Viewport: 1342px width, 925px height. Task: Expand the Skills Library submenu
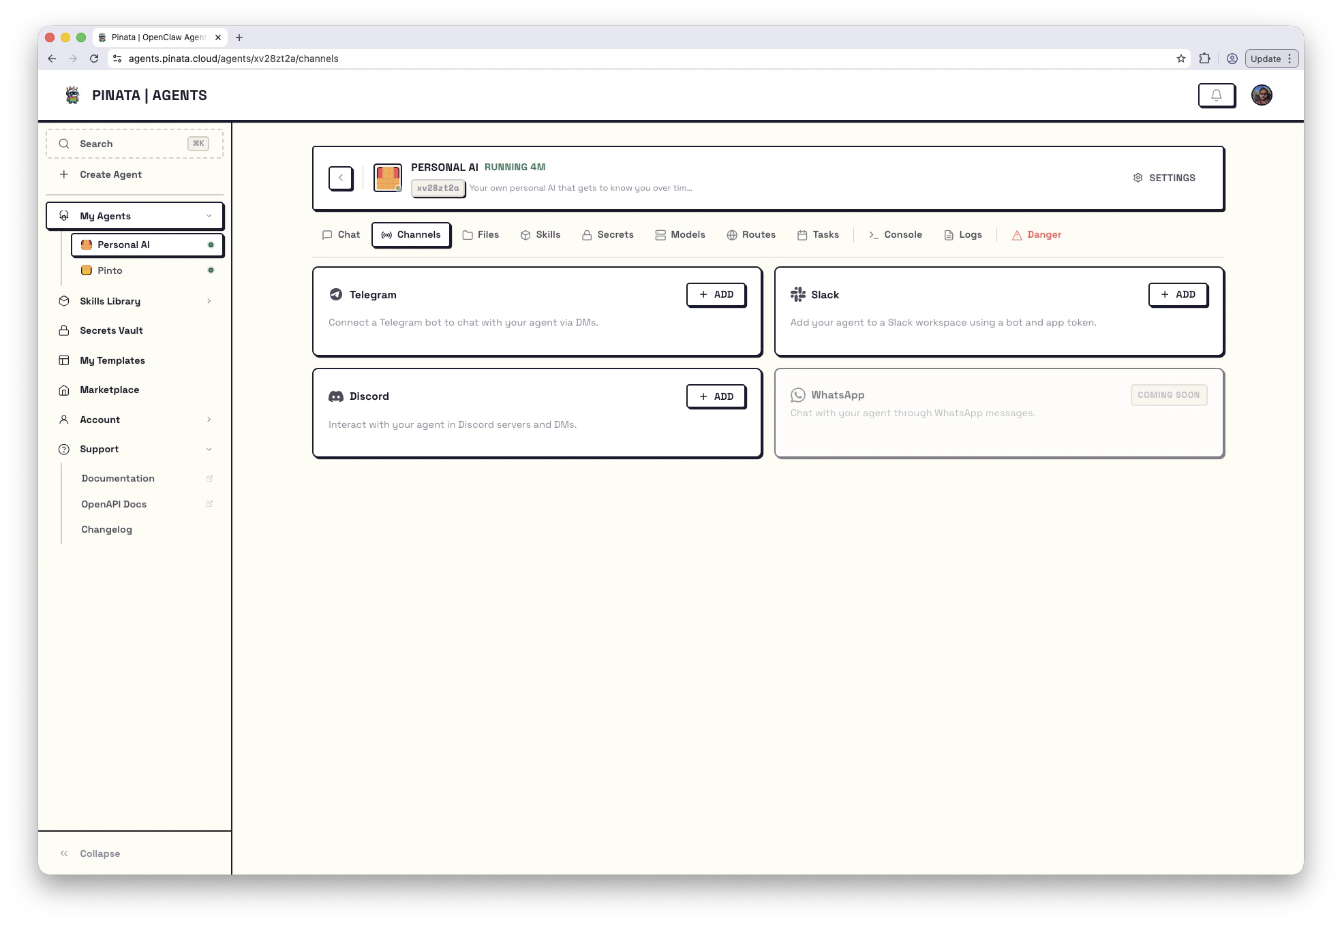(x=209, y=301)
